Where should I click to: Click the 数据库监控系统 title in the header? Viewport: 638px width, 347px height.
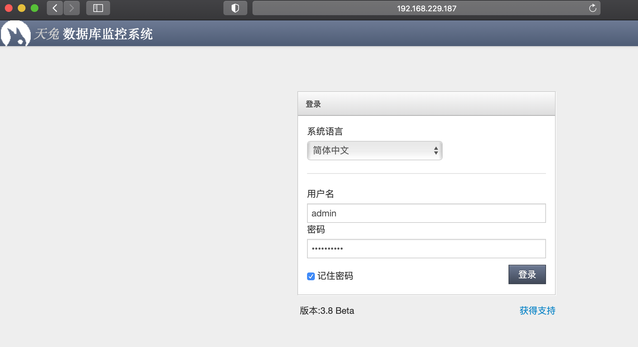tap(108, 35)
